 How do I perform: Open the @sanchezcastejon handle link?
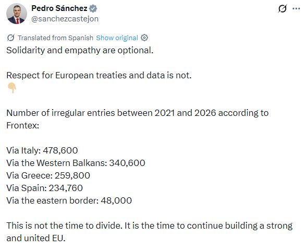(x=65, y=19)
